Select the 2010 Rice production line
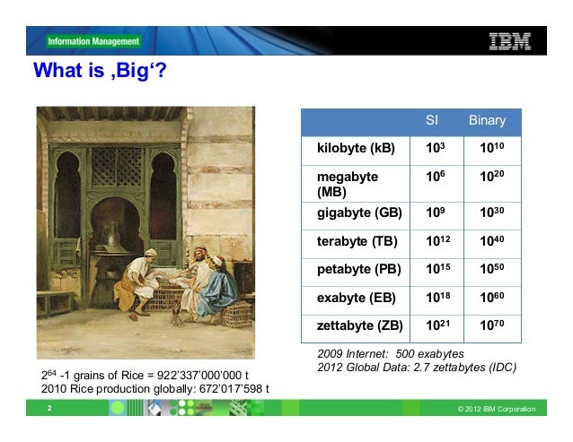 [x=155, y=389]
